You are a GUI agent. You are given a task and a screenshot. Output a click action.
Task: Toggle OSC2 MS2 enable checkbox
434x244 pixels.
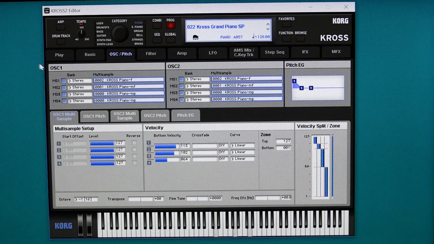point(181,86)
